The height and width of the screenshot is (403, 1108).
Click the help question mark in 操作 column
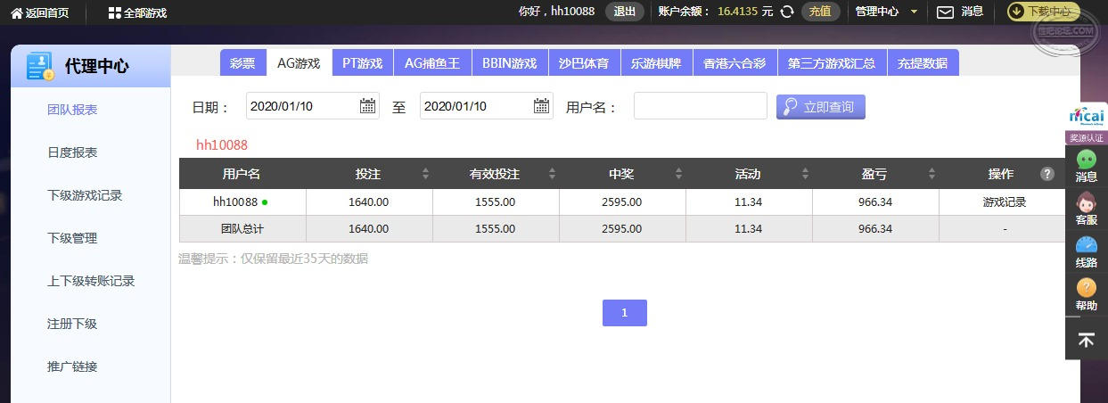(x=1047, y=174)
